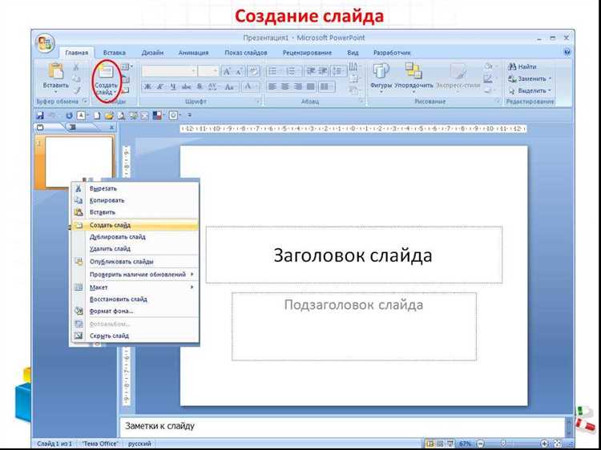Click the large Вставить paste icon
601x450 pixels.
pos(56,71)
